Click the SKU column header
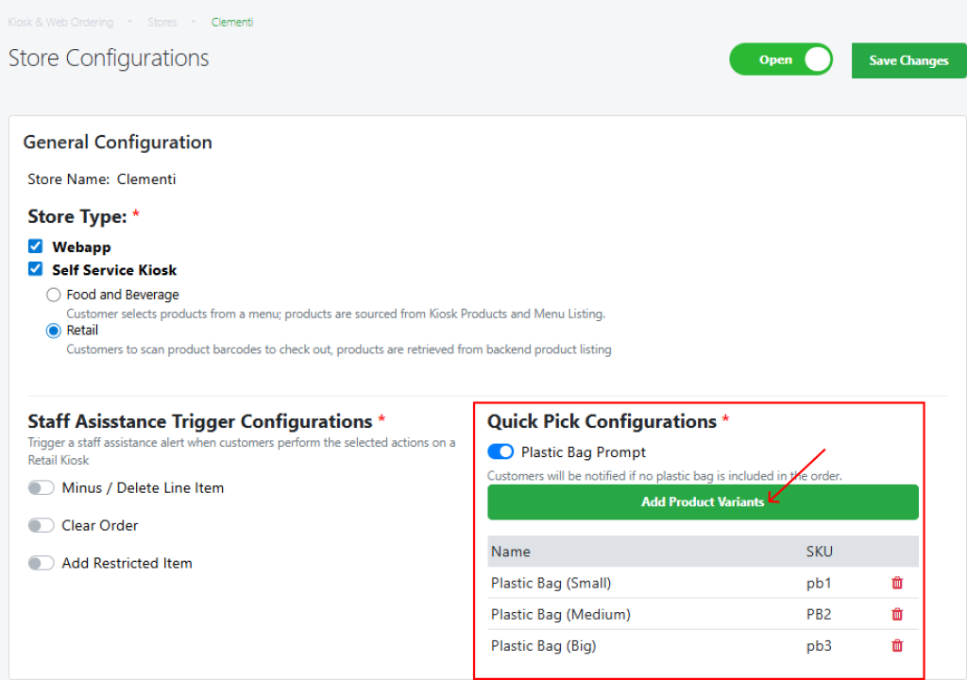 [x=819, y=552]
